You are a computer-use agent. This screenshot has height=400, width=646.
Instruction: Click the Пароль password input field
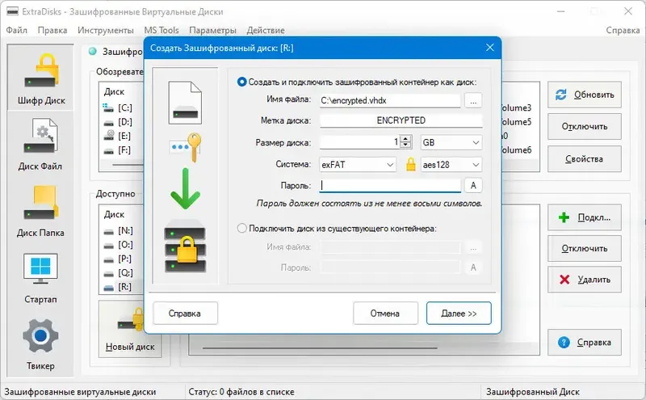point(390,186)
